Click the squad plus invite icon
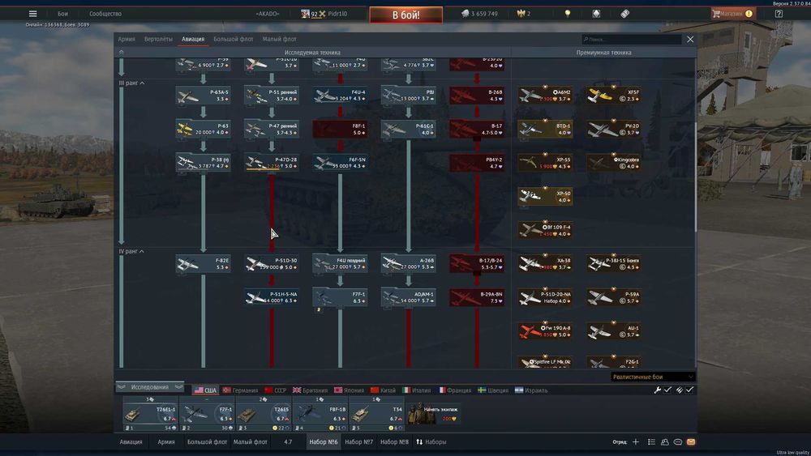Image resolution: width=811 pixels, height=456 pixels. (636, 442)
